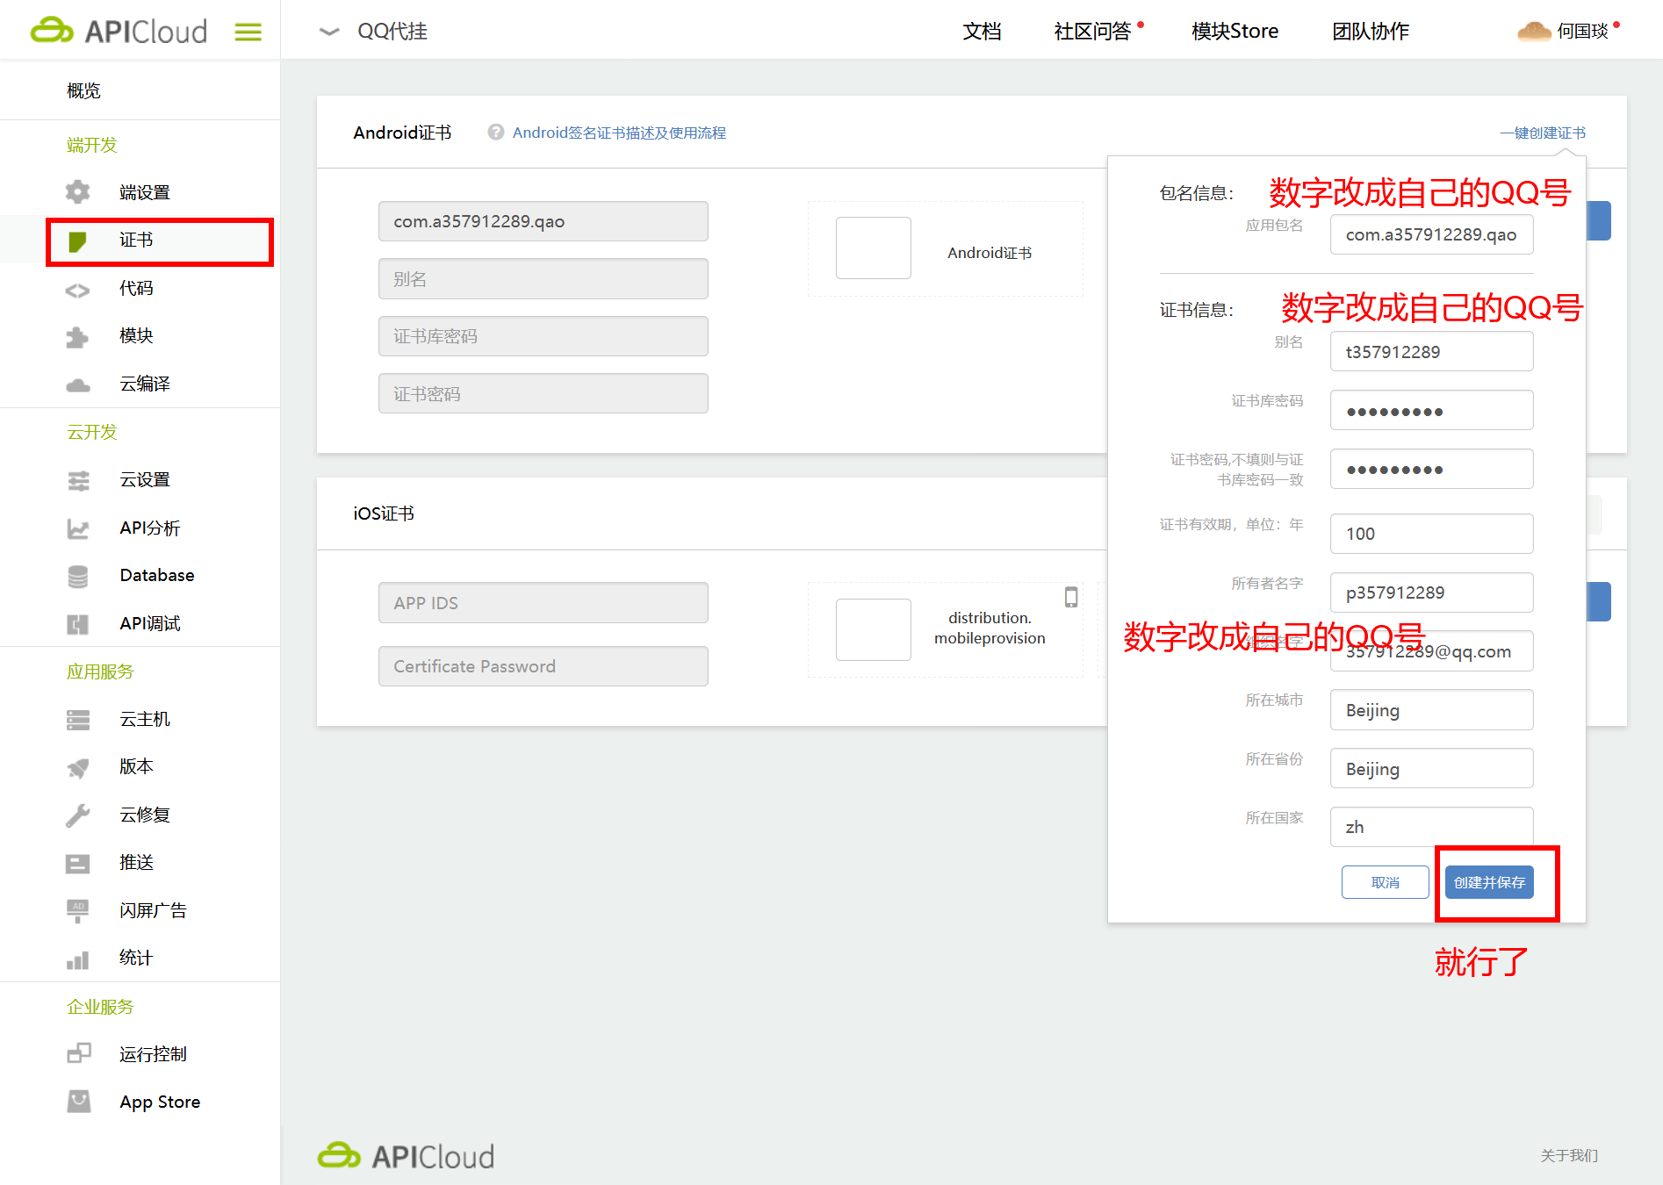
Task: Click the 模块 puzzle-piece icon
Action: (x=78, y=337)
